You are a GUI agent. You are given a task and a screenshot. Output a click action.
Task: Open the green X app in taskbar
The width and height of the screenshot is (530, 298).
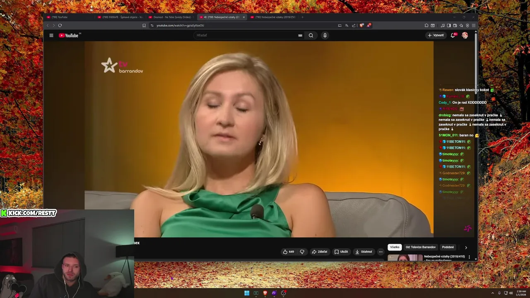click(256, 293)
